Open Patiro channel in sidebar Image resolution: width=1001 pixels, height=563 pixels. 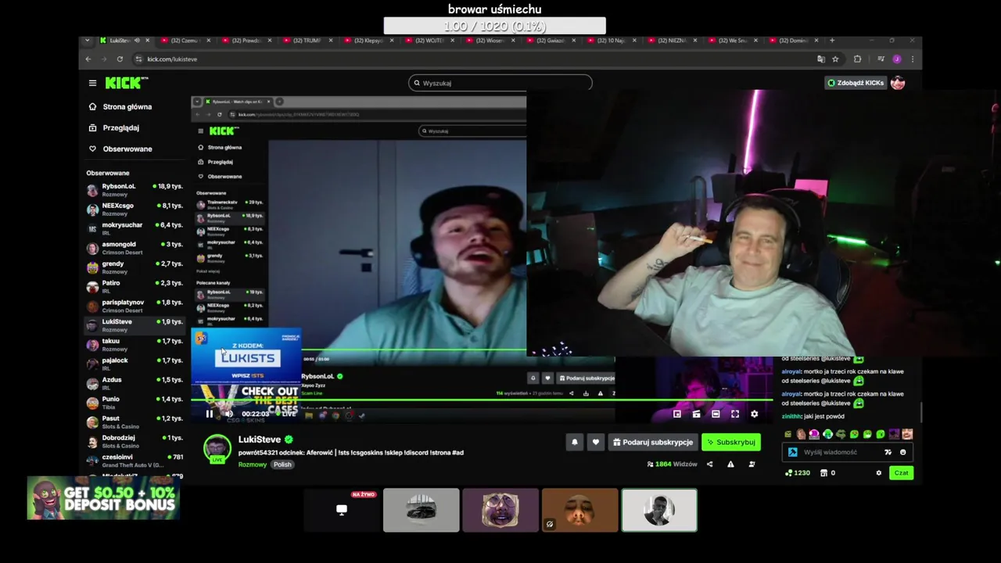pos(135,286)
